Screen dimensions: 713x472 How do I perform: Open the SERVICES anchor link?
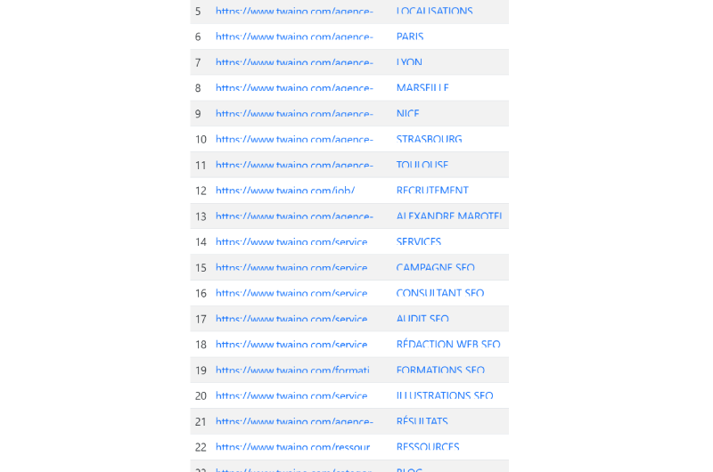[x=418, y=241]
